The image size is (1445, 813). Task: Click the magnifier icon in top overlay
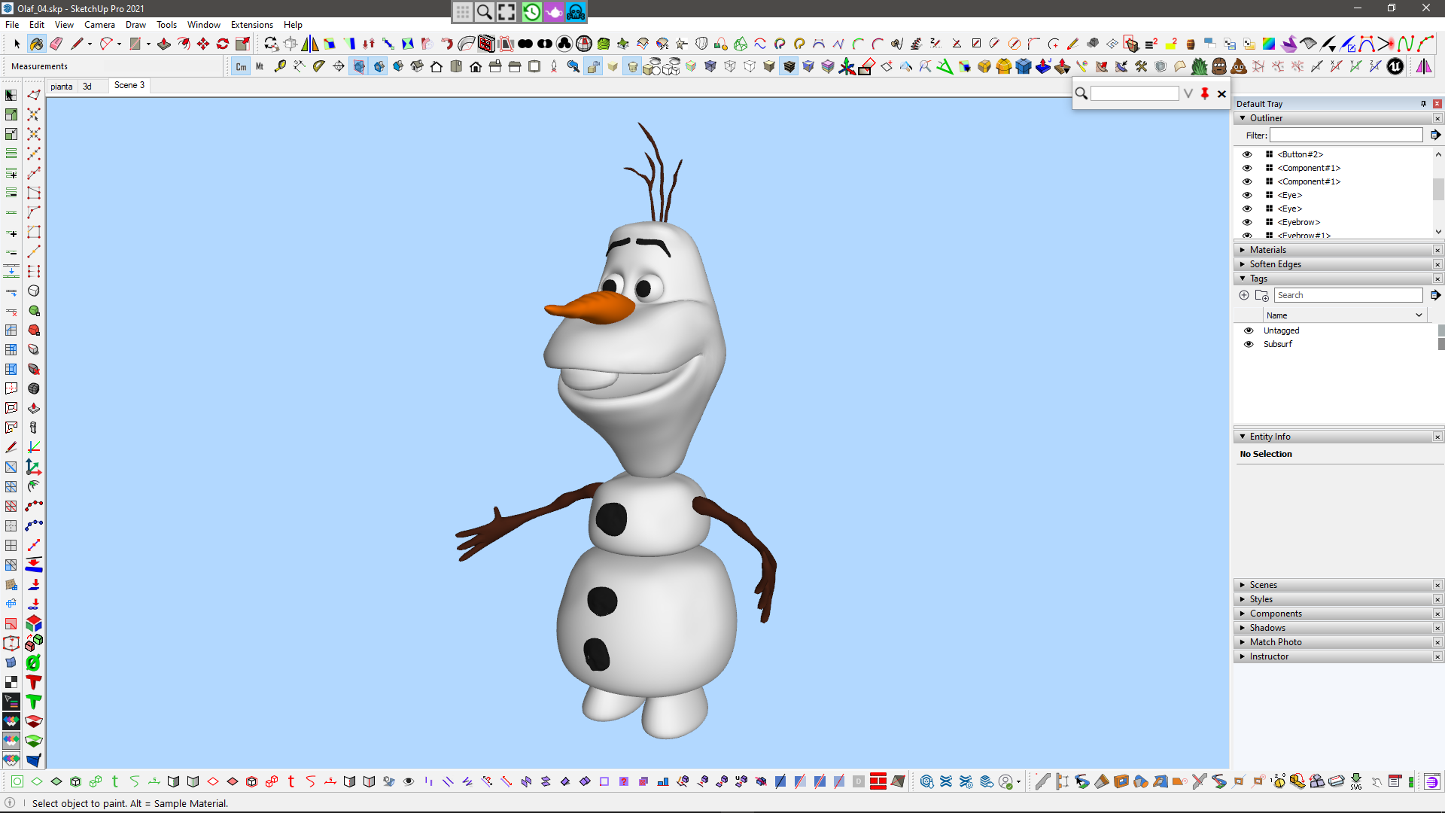(x=485, y=11)
